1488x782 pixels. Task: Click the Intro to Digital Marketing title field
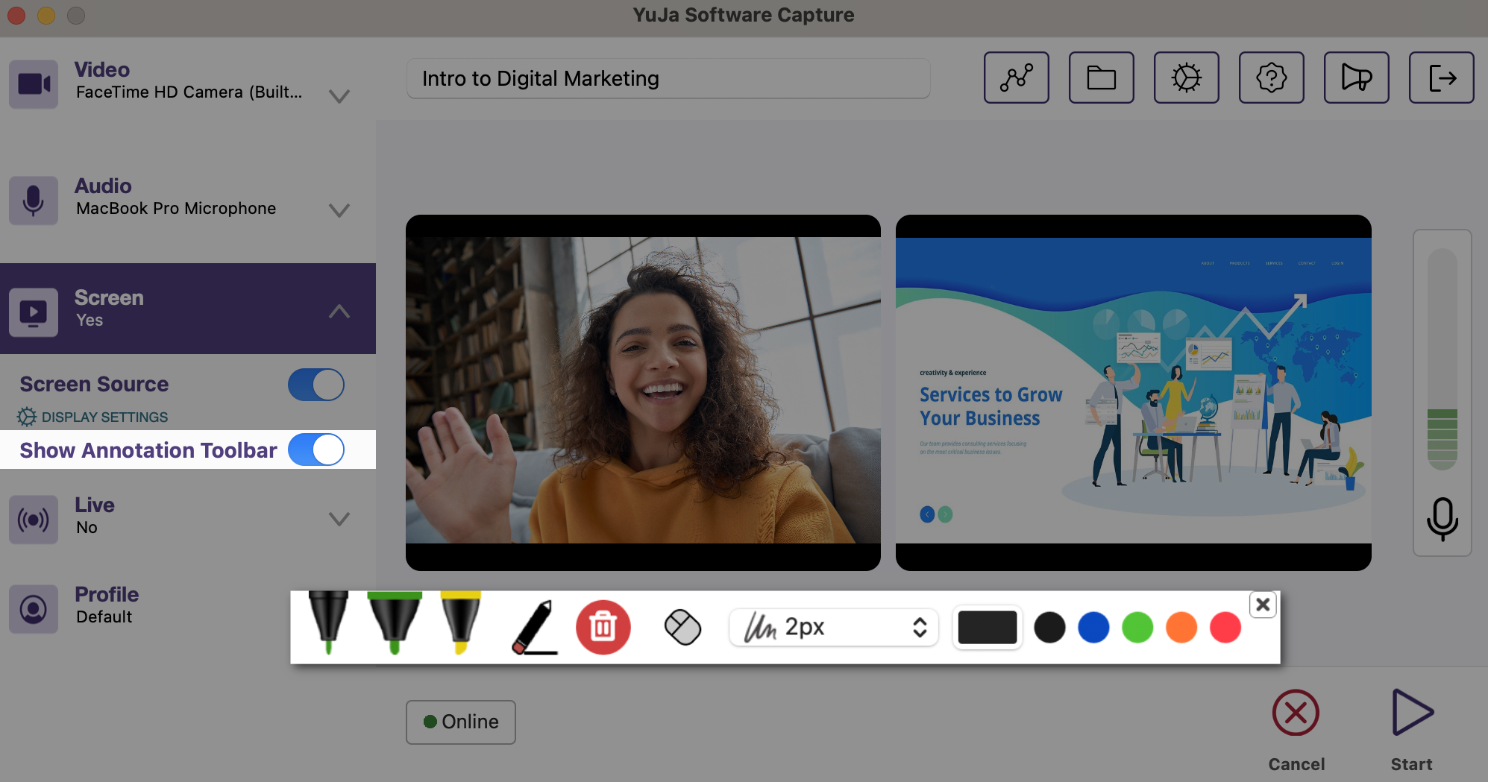(x=668, y=78)
